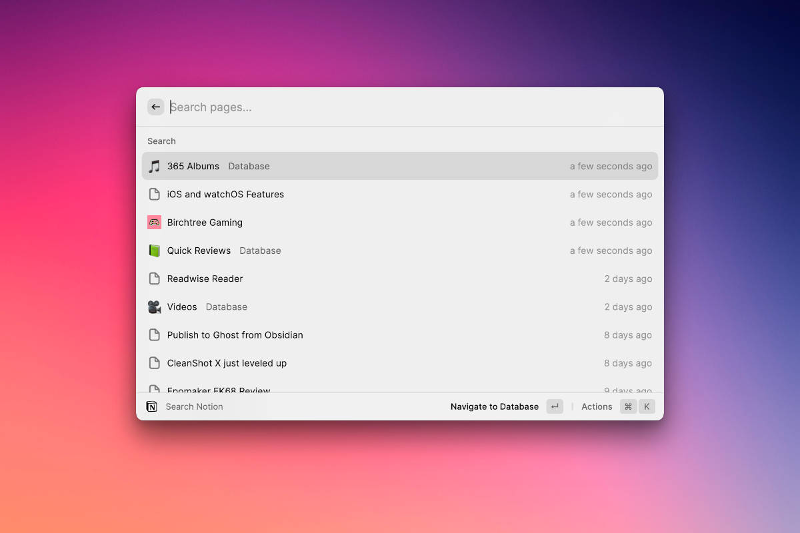This screenshot has height=533, width=800.
Task: Click the K key icon in footer
Action: (x=647, y=406)
